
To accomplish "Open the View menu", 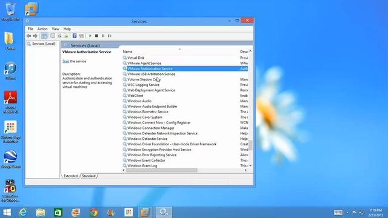I will tap(55, 29).
